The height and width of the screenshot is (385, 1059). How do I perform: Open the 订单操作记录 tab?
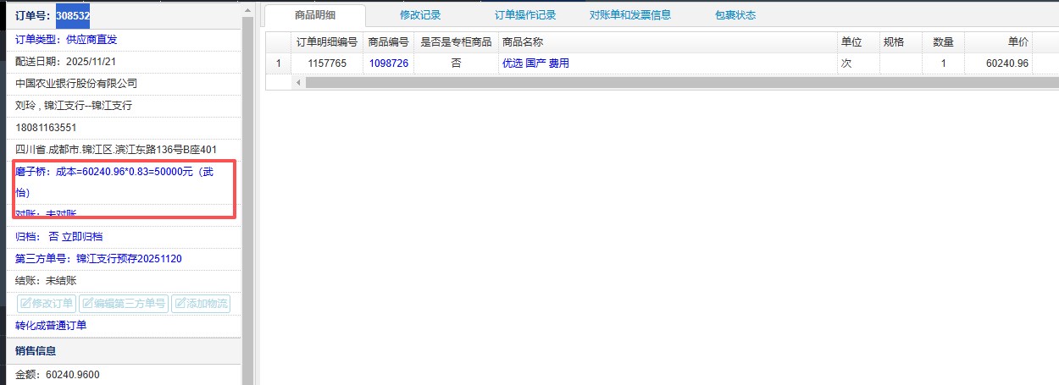(525, 15)
